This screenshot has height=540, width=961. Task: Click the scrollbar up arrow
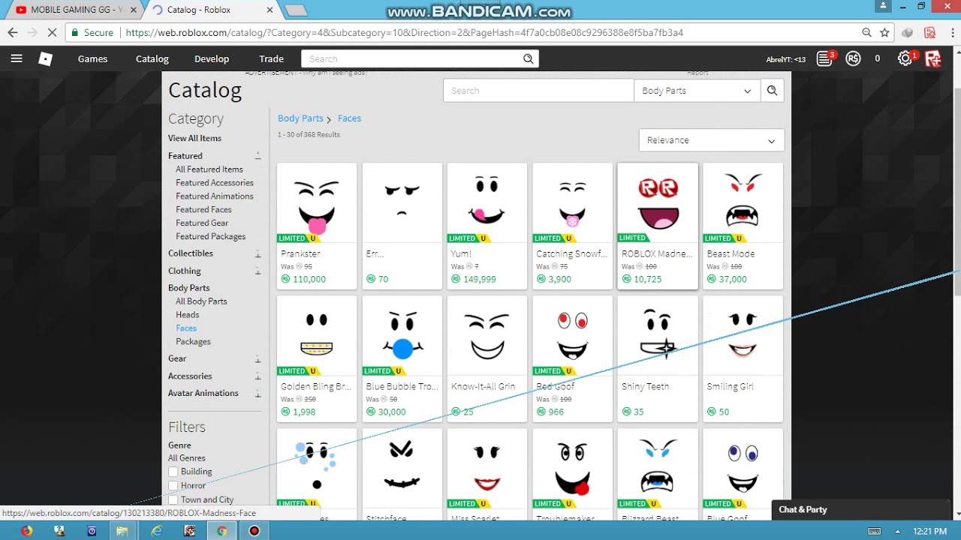956,52
